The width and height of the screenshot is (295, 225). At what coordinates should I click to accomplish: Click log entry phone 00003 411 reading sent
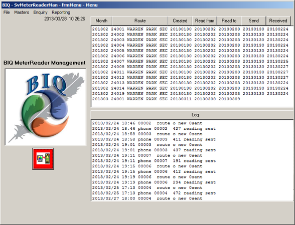pyautogui.click(x=154, y=139)
